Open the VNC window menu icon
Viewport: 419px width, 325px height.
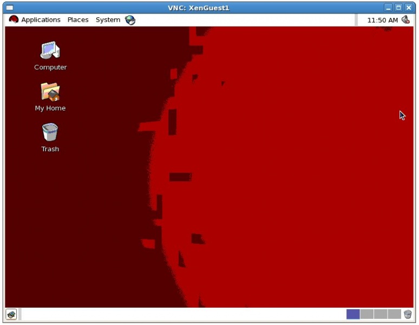coord(10,8)
